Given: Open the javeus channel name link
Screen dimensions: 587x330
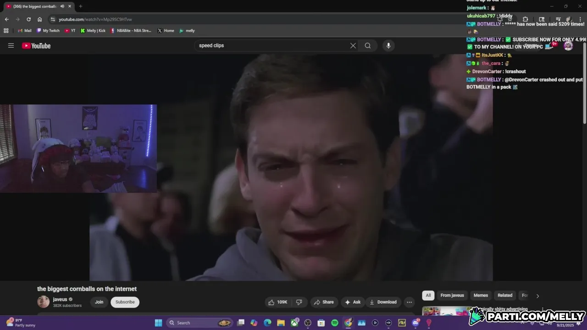Looking at the screenshot, I should 60,299.
